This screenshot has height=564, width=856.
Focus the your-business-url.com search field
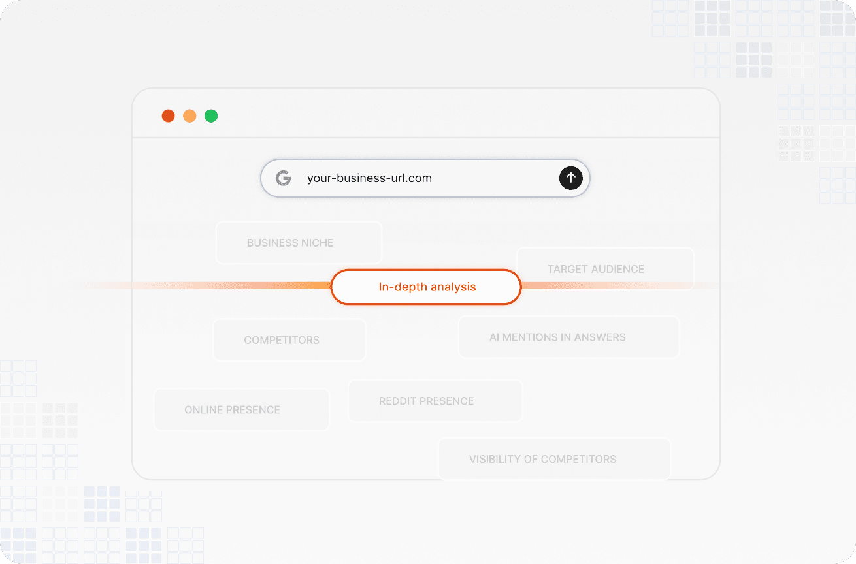click(x=418, y=178)
